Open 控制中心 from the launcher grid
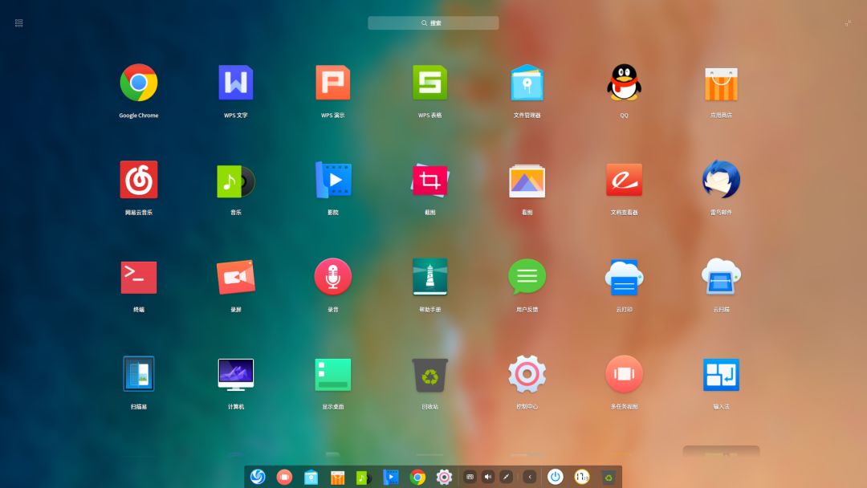The height and width of the screenshot is (488, 867). pos(527,374)
